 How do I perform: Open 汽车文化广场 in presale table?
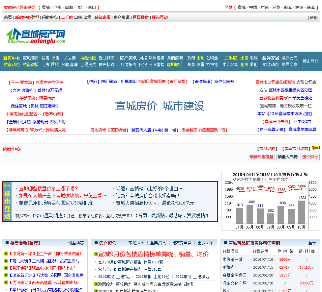tap(235, 283)
